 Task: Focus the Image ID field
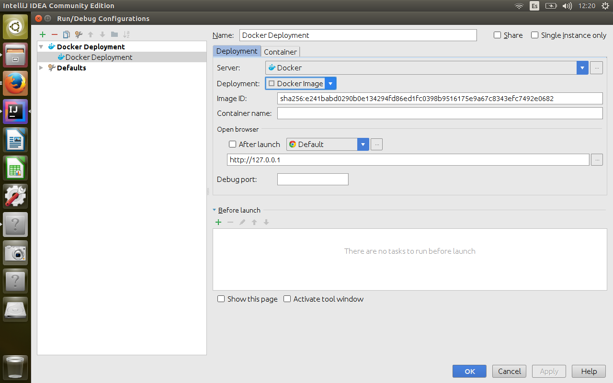click(440, 99)
